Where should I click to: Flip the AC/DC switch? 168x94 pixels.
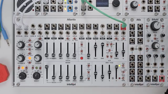click(30, 49)
